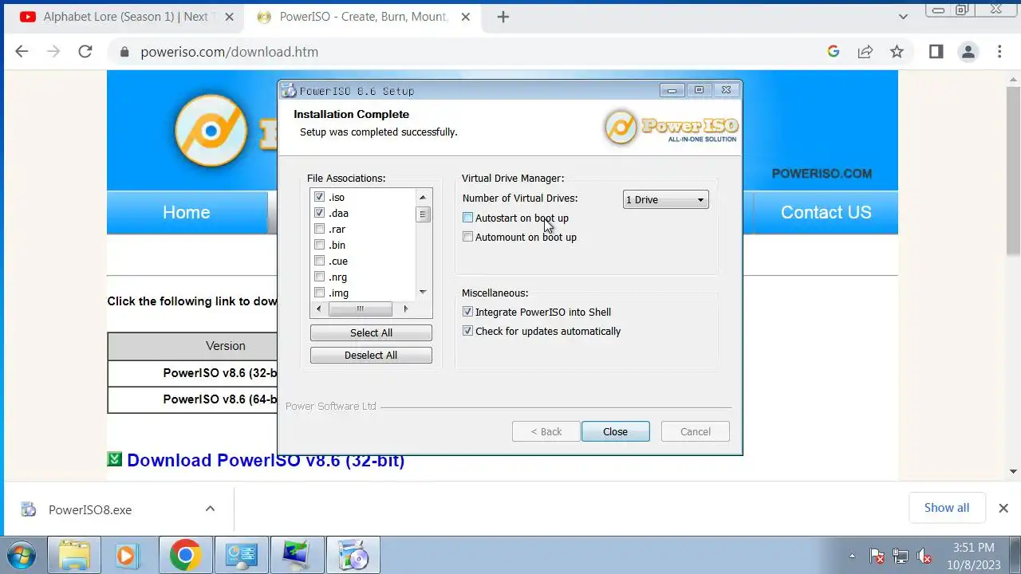
Task: Open Windows Explorer from the taskbar
Action: (x=75, y=556)
